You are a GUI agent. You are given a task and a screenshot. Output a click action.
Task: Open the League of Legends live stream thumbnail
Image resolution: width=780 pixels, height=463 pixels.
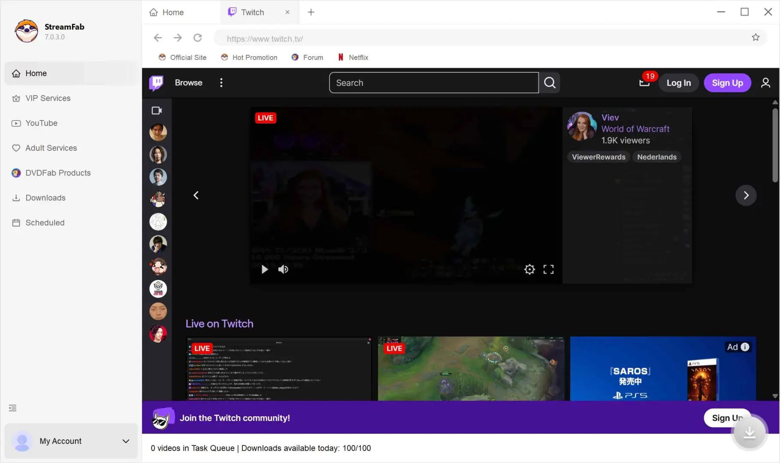pyautogui.click(x=471, y=369)
